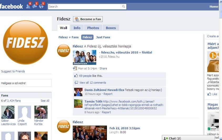This screenshot has width=222, height=140.
Task: Click the Fidesz name on the video post
Action: (x=78, y=122)
